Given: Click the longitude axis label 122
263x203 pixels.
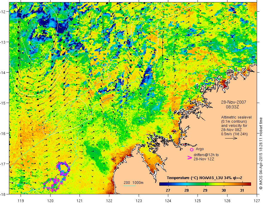Looking at the screenshot, I should (x=109, y=201).
